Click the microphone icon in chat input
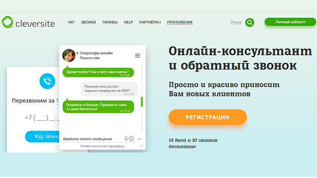This screenshot has height=178, width=317. (x=126, y=138)
